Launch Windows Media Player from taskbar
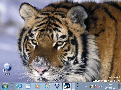The height and width of the screenshot is (90, 121). tap(38, 86)
